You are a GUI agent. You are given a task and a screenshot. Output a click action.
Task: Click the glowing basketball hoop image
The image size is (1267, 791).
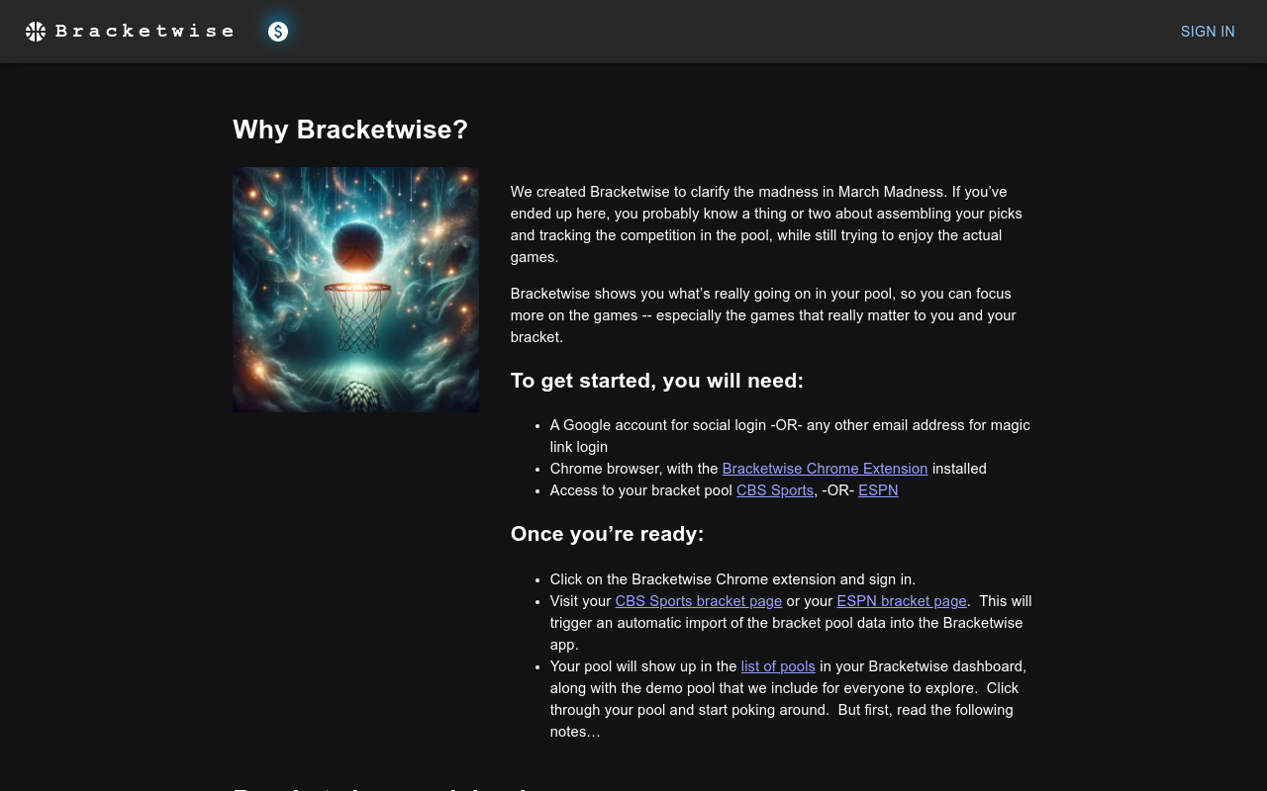pos(355,290)
